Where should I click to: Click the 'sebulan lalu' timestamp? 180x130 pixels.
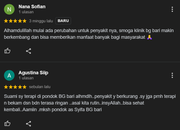(x=40, y=87)
